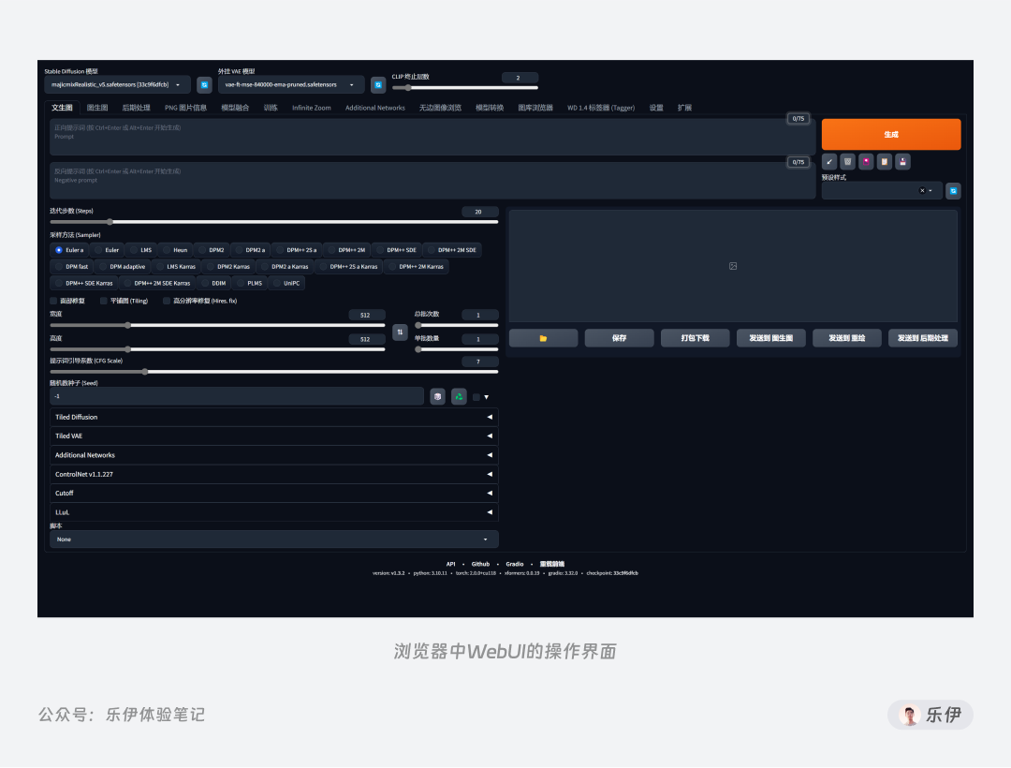Click the green recycle icon to reuse last seed
Viewport: 1011px width, 768px height.
[459, 396]
